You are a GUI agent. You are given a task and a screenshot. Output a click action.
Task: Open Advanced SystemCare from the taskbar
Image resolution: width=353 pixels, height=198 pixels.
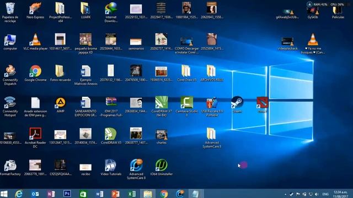pos(180,194)
